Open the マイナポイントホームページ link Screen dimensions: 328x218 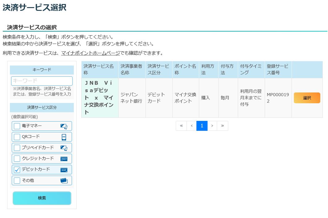[x=90, y=53]
